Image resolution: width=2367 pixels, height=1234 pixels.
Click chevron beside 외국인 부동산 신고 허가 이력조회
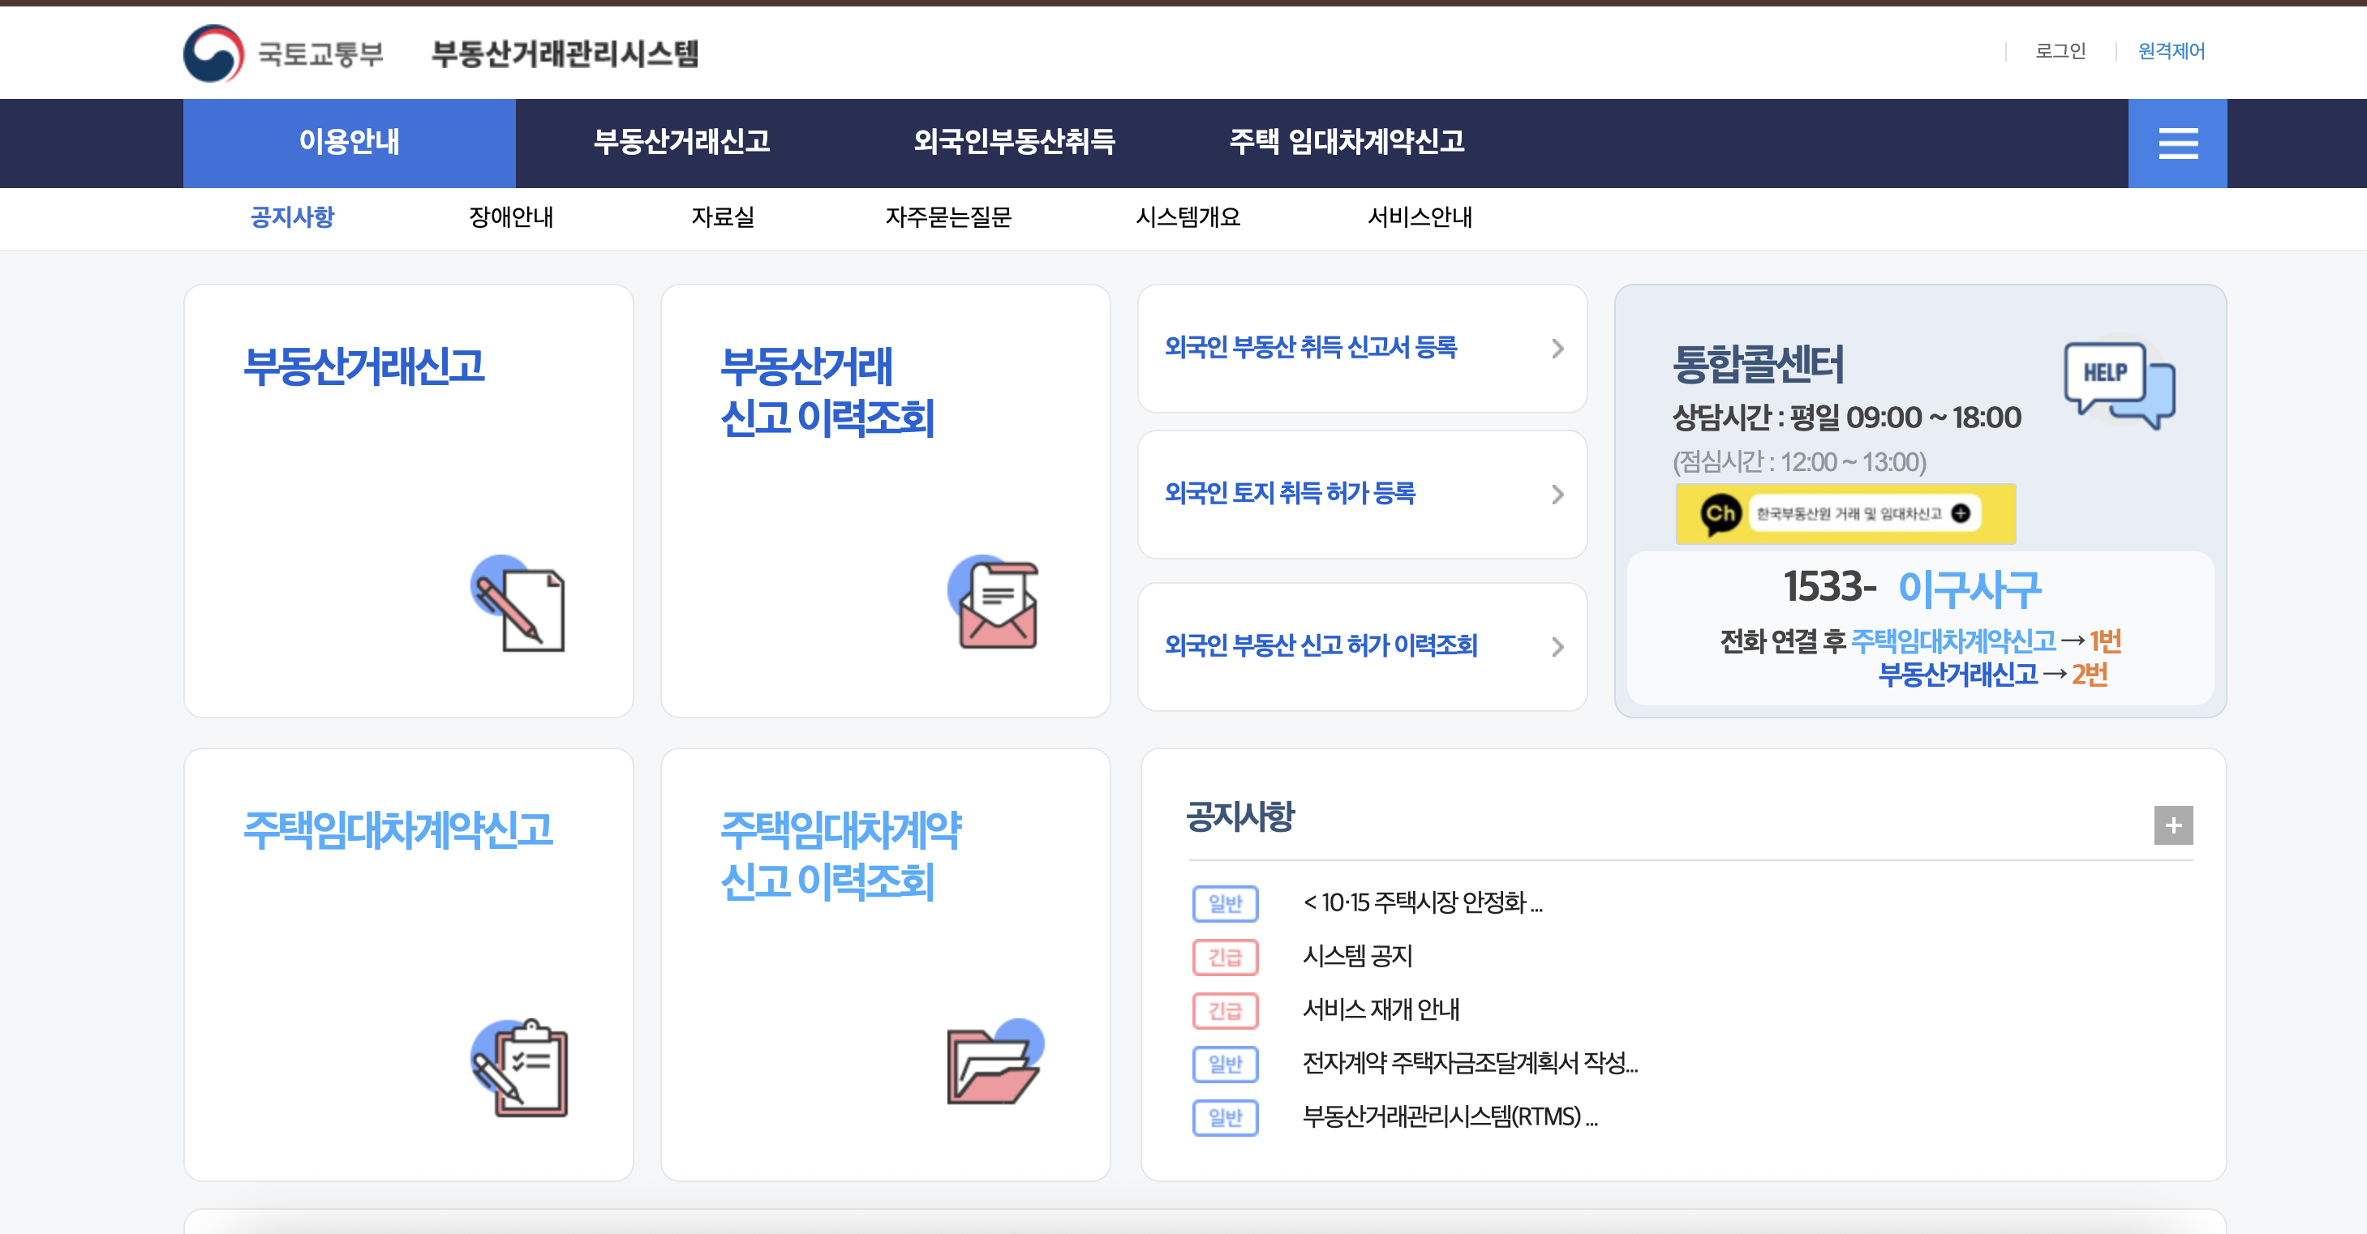point(1557,646)
